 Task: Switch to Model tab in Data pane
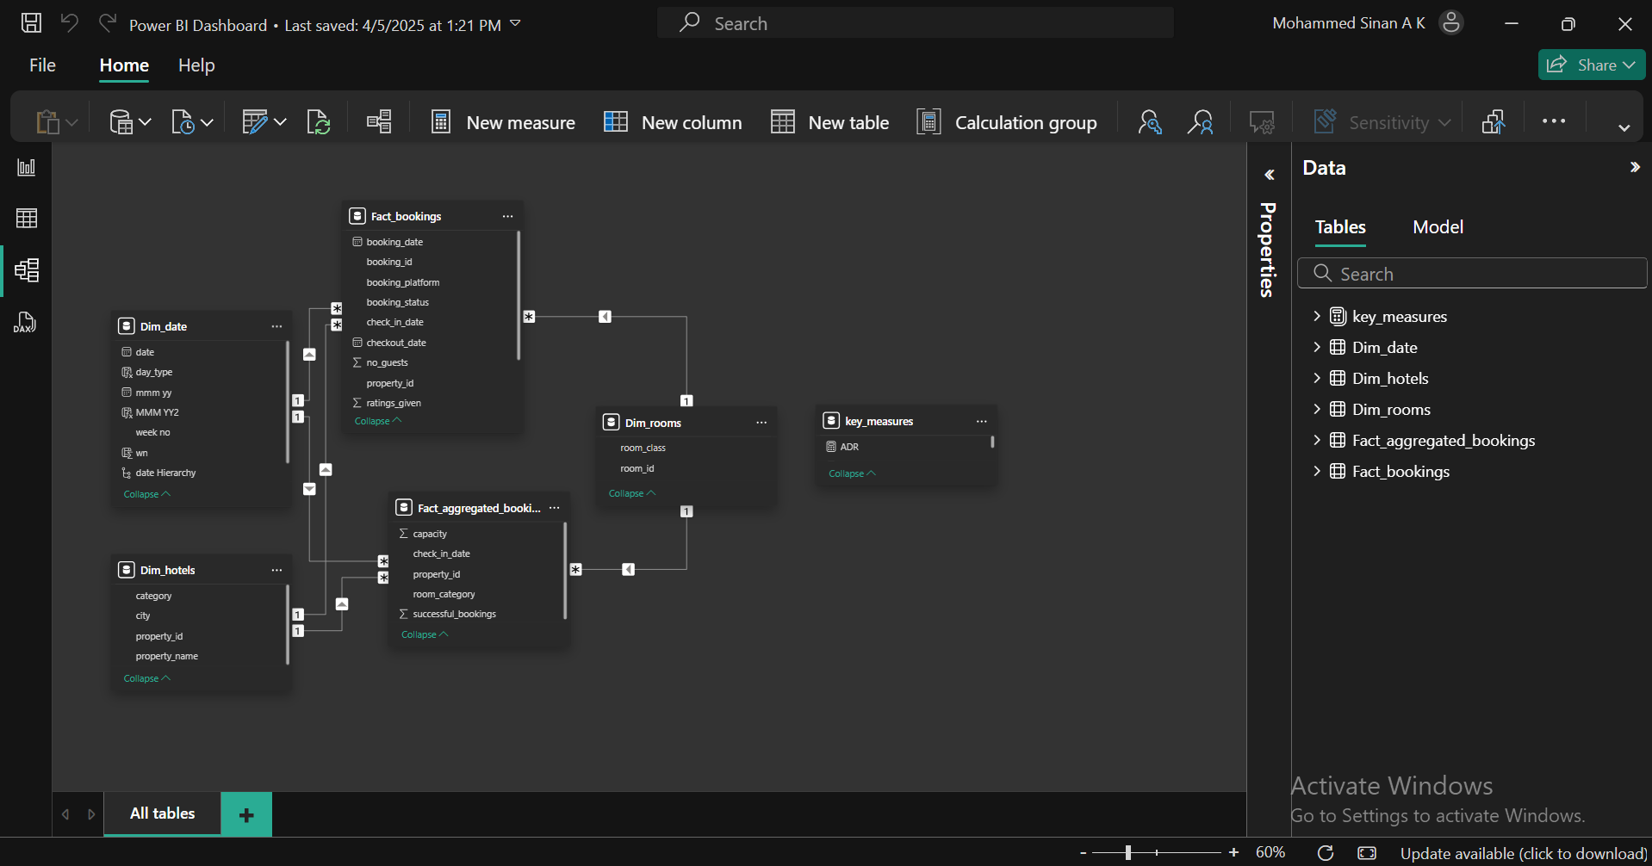[1438, 227]
